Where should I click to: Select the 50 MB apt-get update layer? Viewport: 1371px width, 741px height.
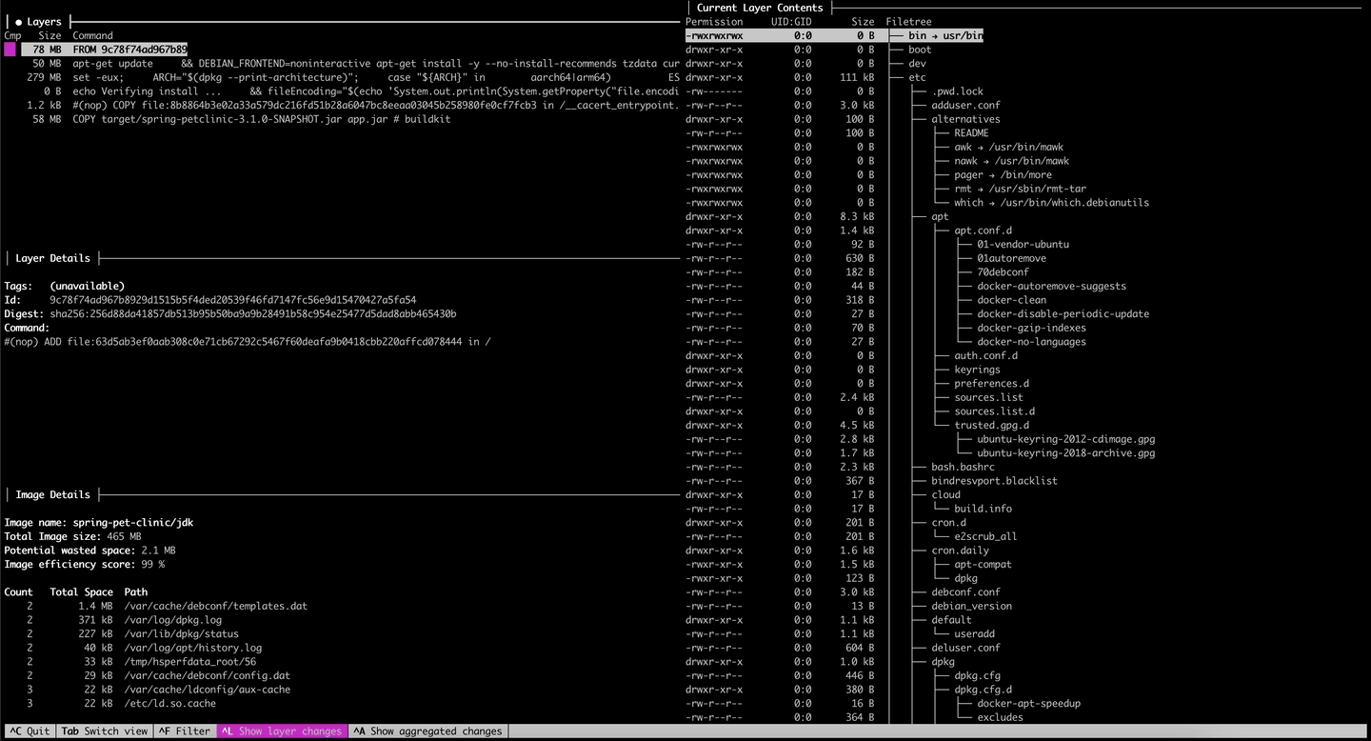343,64
